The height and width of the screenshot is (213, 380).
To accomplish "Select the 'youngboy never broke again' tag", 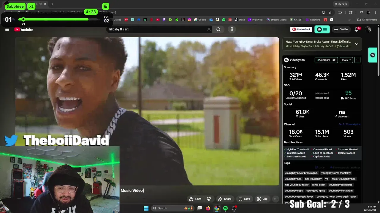I will pyautogui.click(x=301, y=173).
